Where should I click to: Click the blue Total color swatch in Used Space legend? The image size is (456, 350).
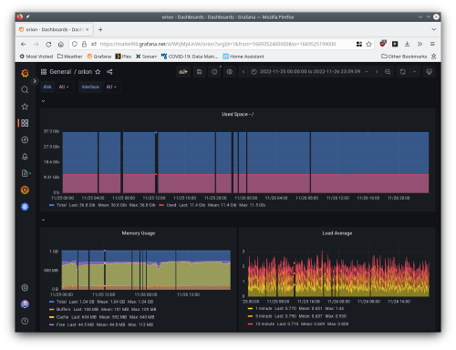52,205
